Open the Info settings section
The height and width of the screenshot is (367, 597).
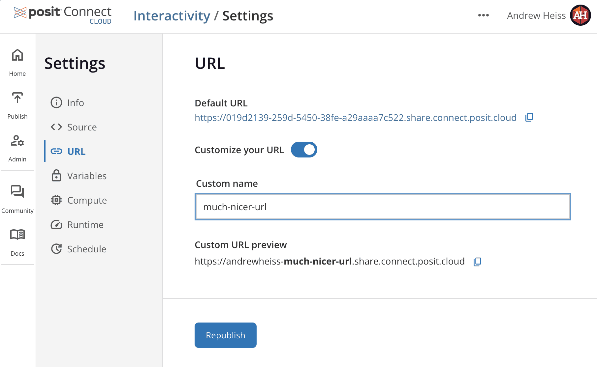pos(75,103)
